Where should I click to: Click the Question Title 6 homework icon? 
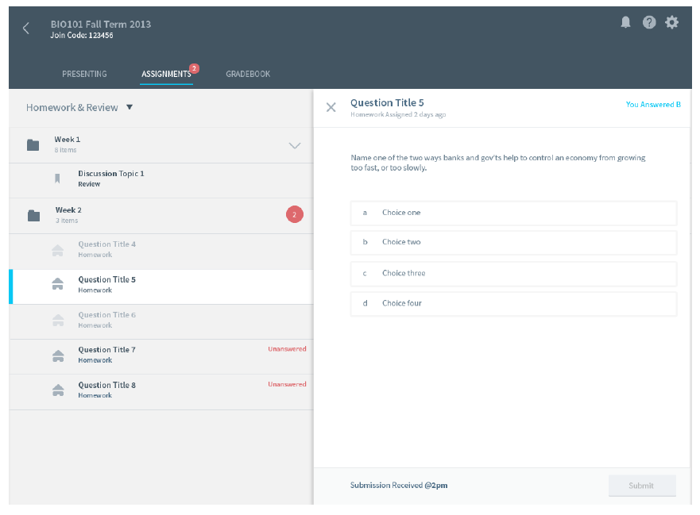[x=58, y=320]
